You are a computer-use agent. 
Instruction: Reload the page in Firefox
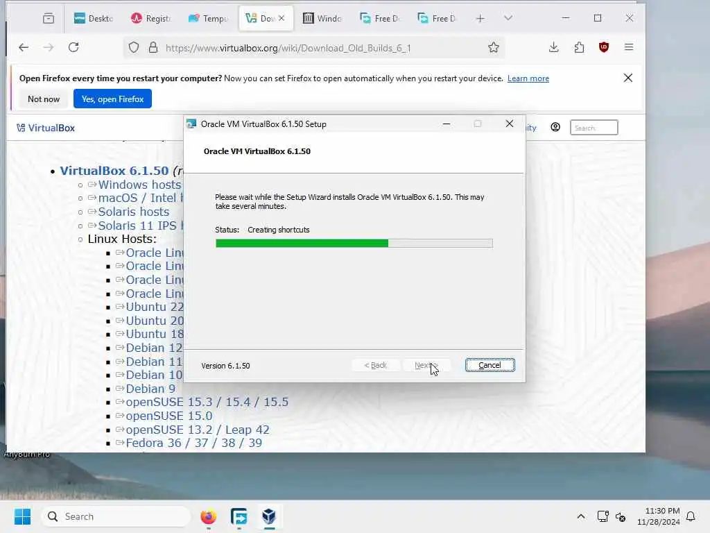pyautogui.click(x=73, y=47)
